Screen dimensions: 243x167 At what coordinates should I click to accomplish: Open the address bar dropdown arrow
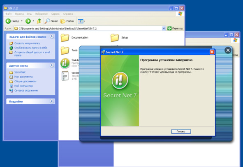(164, 28)
